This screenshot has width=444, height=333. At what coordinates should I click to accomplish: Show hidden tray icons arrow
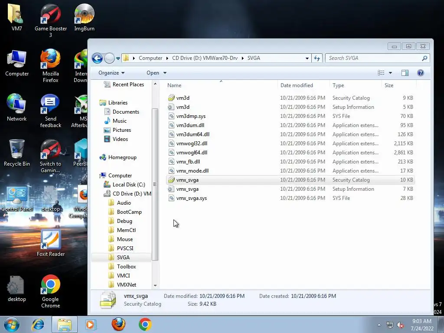pyautogui.click(x=379, y=325)
